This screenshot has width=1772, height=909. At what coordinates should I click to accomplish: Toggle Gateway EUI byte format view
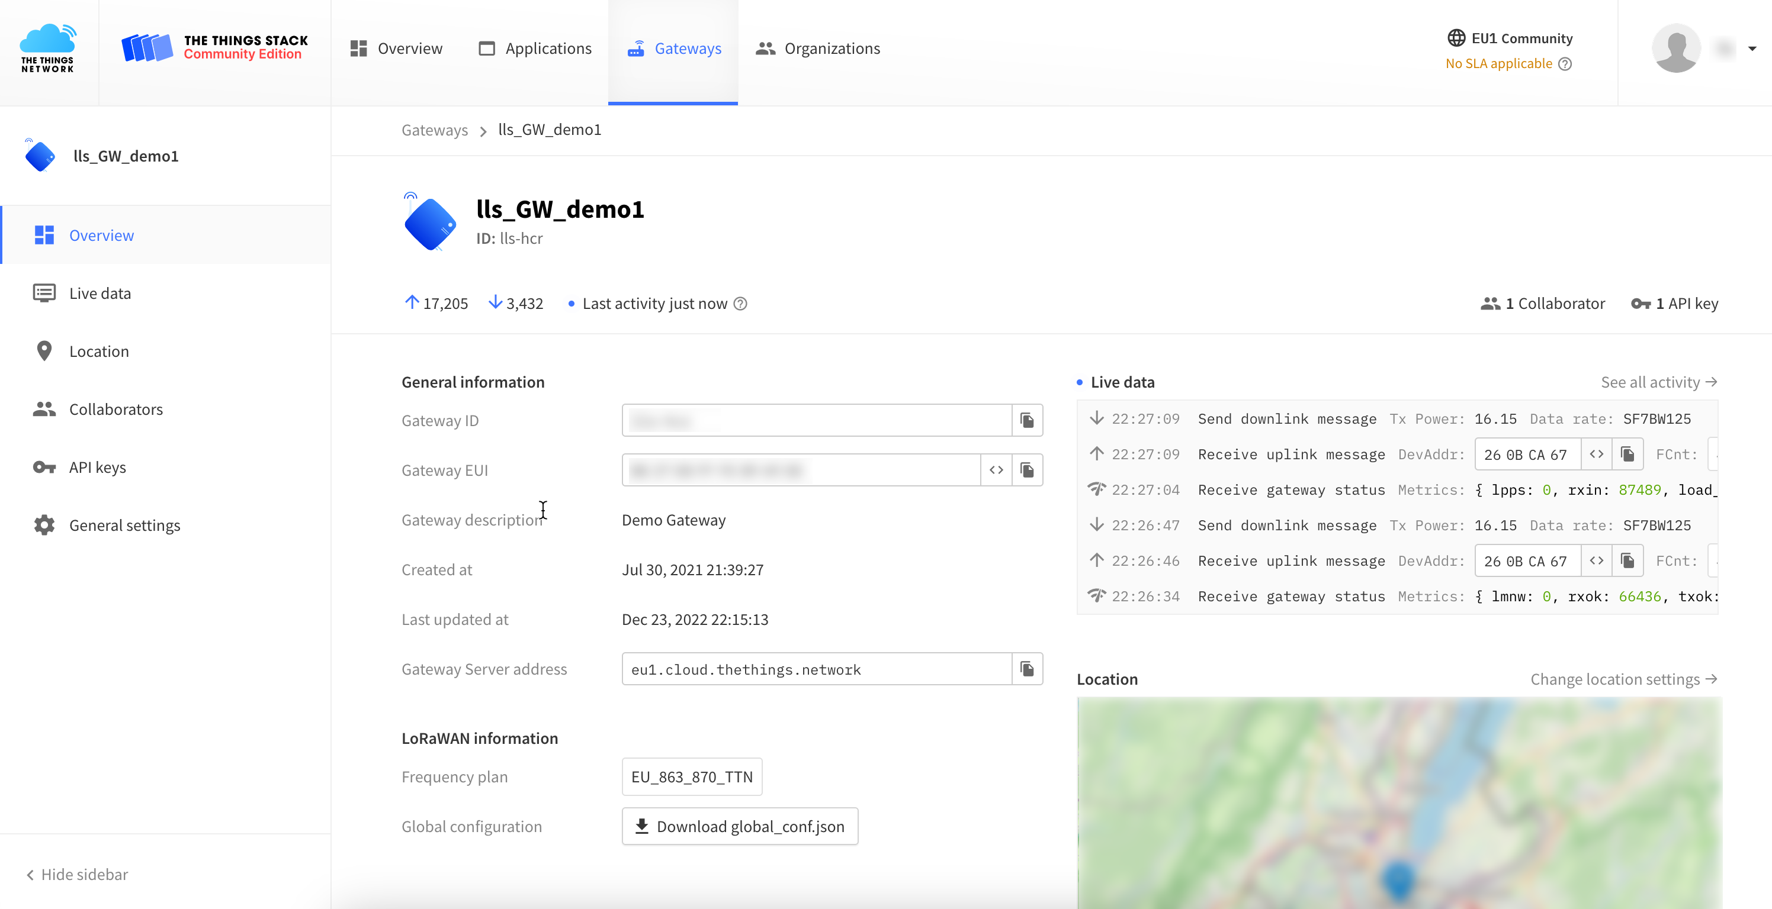(996, 470)
